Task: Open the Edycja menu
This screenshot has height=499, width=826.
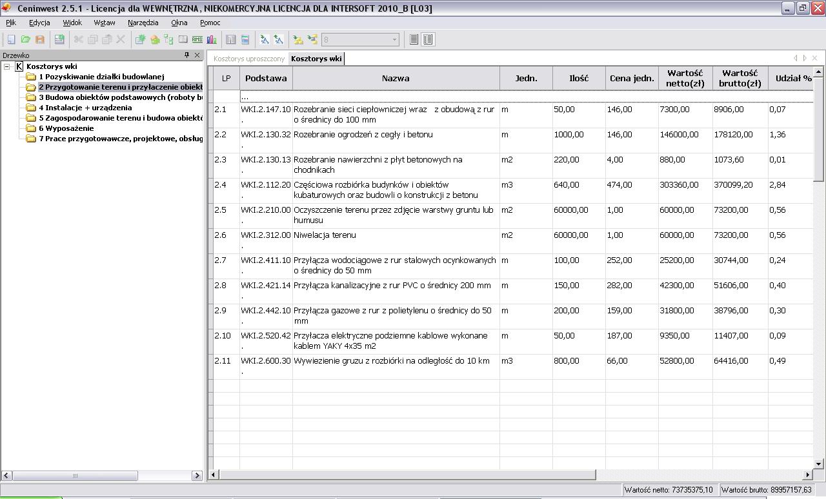Action: 39,23
